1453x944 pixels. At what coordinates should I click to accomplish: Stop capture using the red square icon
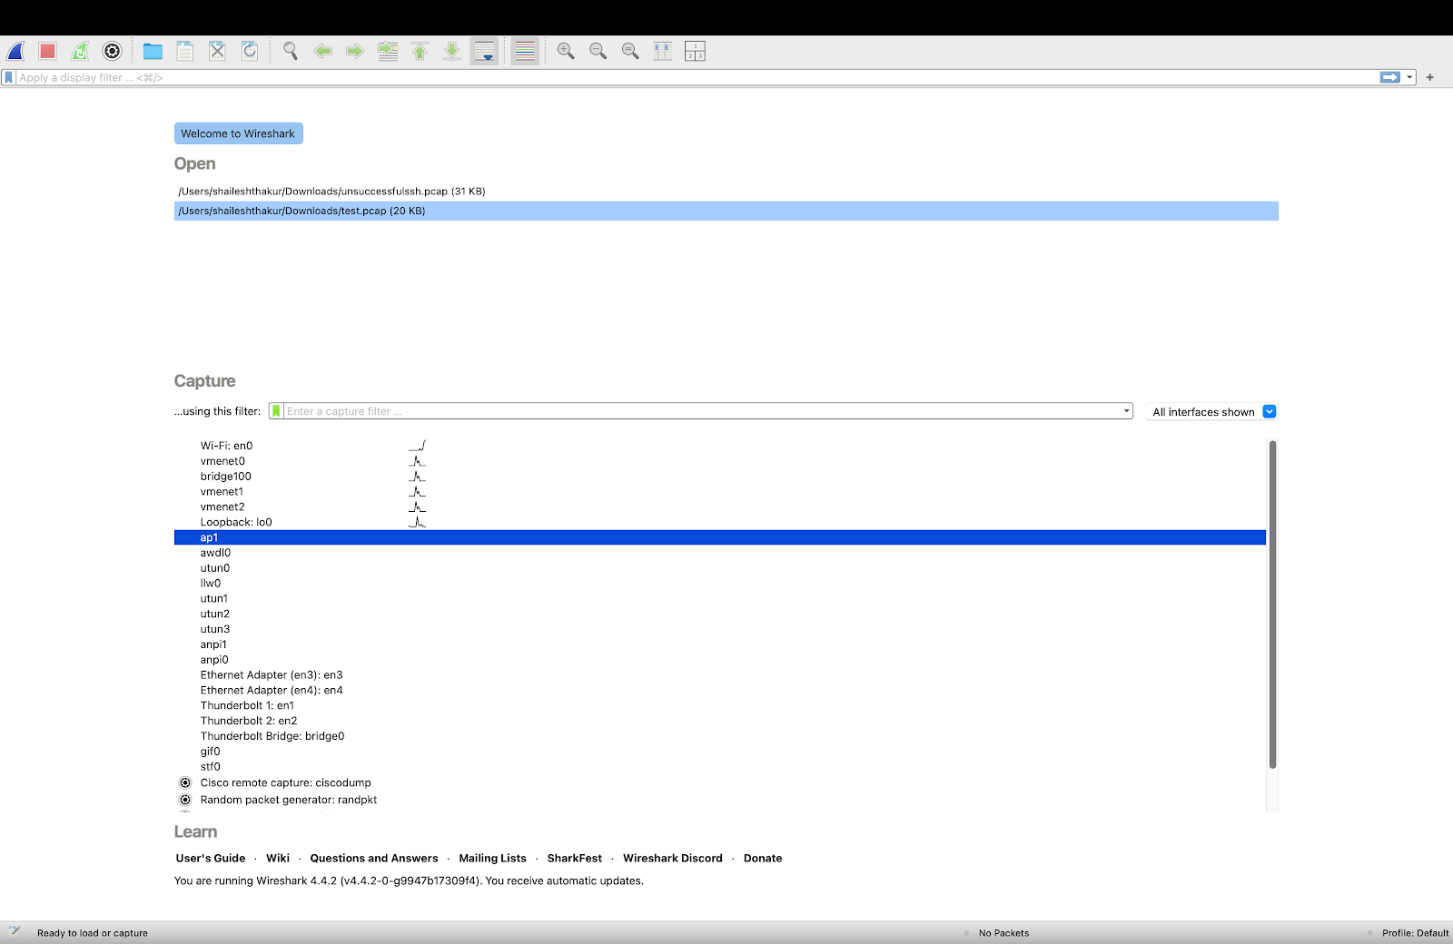click(48, 52)
